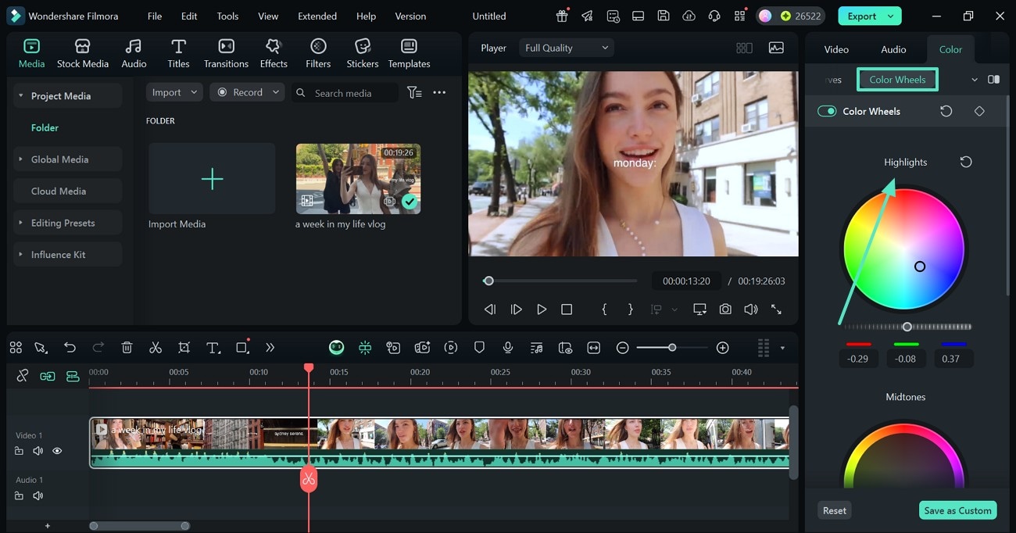
Task: Open the Effects panel
Action: (274, 53)
